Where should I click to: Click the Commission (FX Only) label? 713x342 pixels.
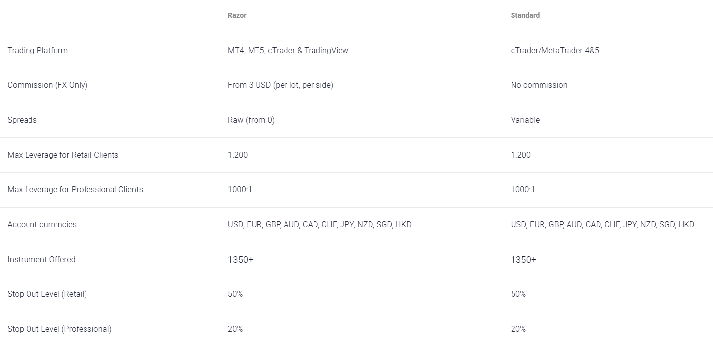(x=47, y=85)
